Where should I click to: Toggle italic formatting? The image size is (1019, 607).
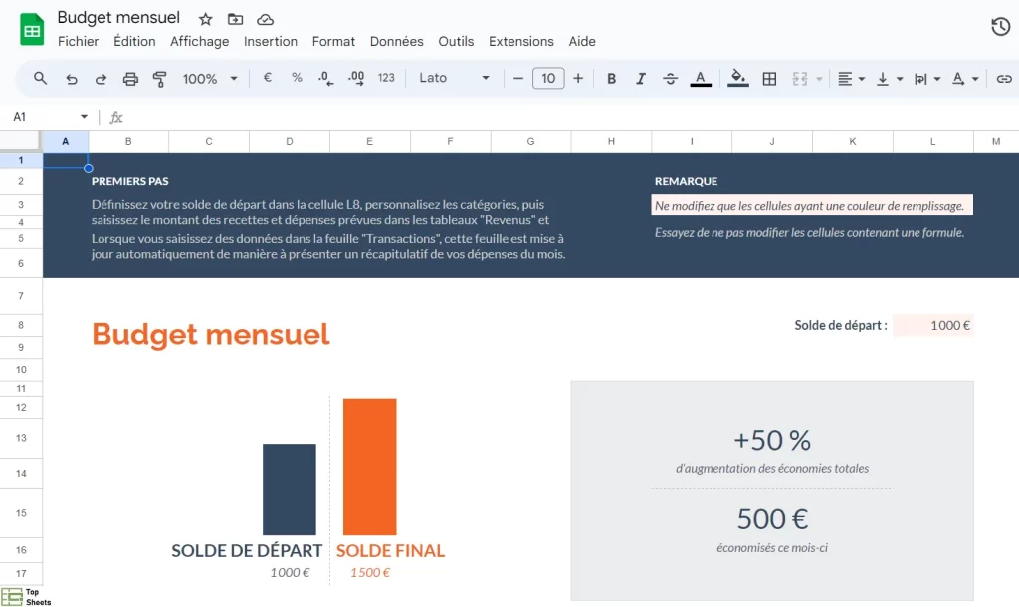click(x=641, y=78)
